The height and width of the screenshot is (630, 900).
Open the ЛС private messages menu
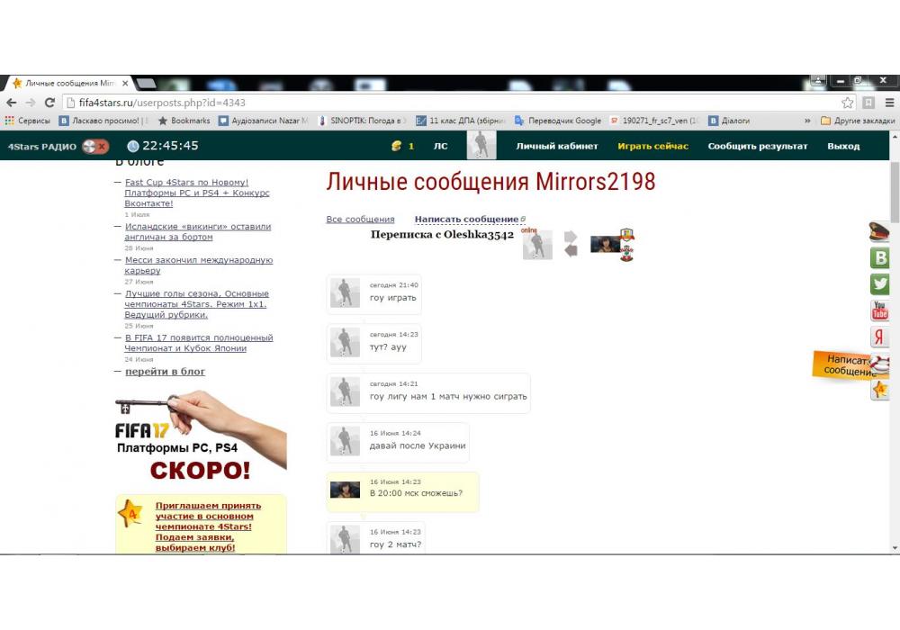tap(440, 147)
